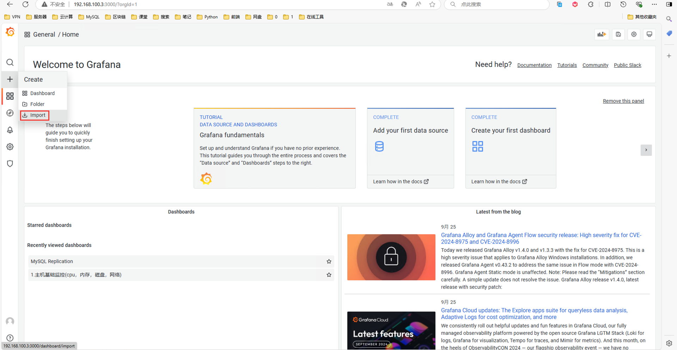Open the Documentation link
The image size is (677, 350).
pos(534,65)
